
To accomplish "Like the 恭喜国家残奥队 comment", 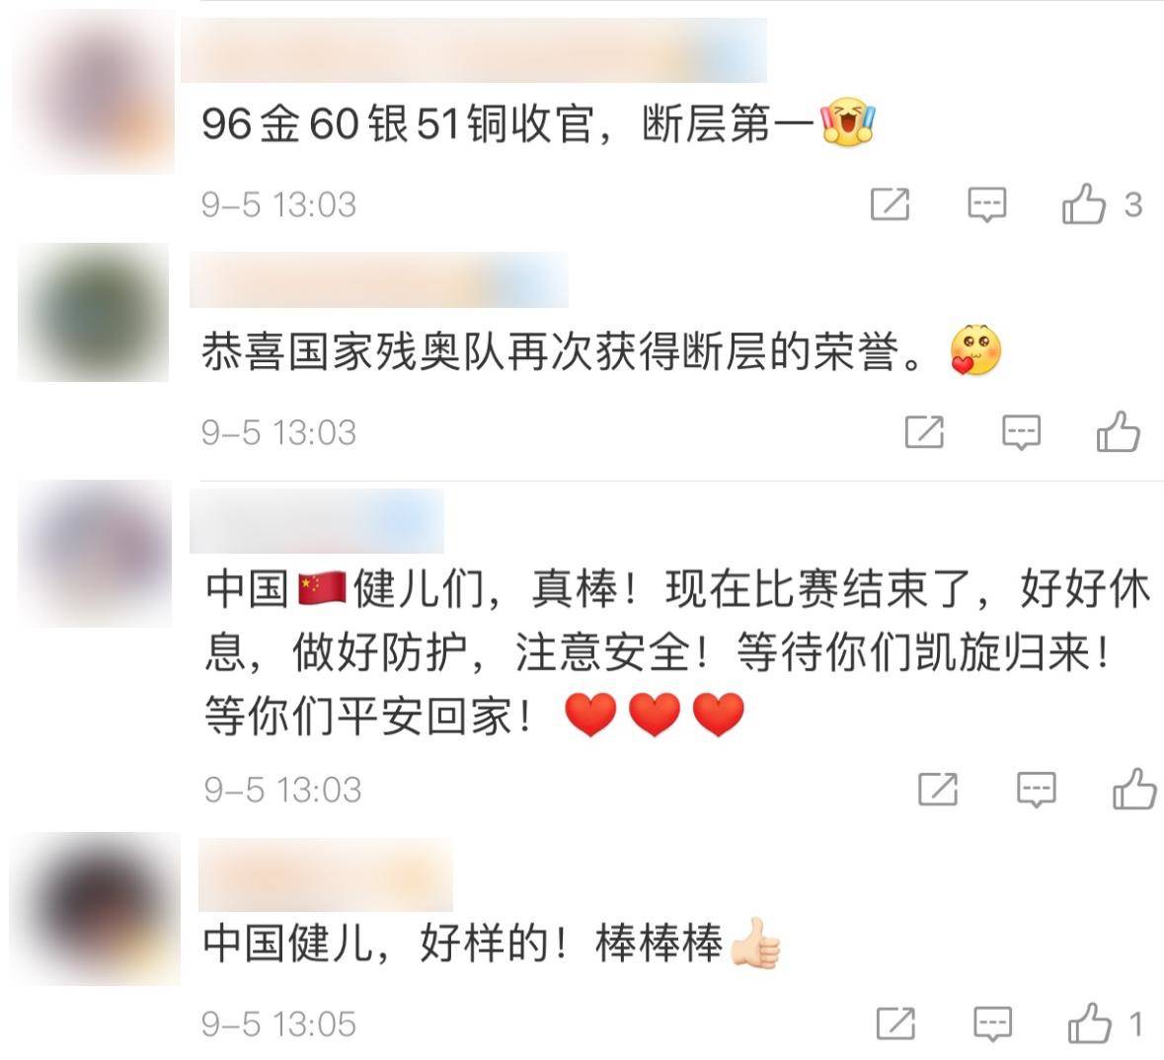I will pyautogui.click(x=1118, y=431).
